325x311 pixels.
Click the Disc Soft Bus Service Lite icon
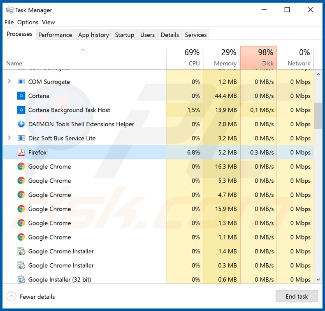tap(21, 138)
